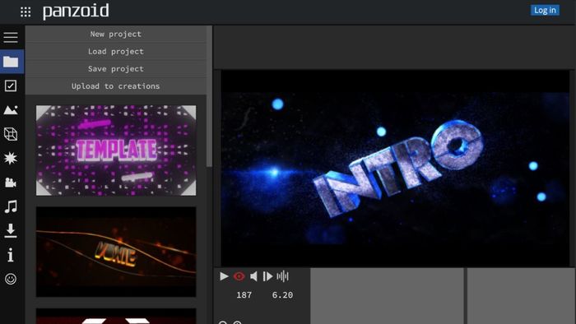Open the video camera sidebar icon
576x324 pixels.
point(11,183)
